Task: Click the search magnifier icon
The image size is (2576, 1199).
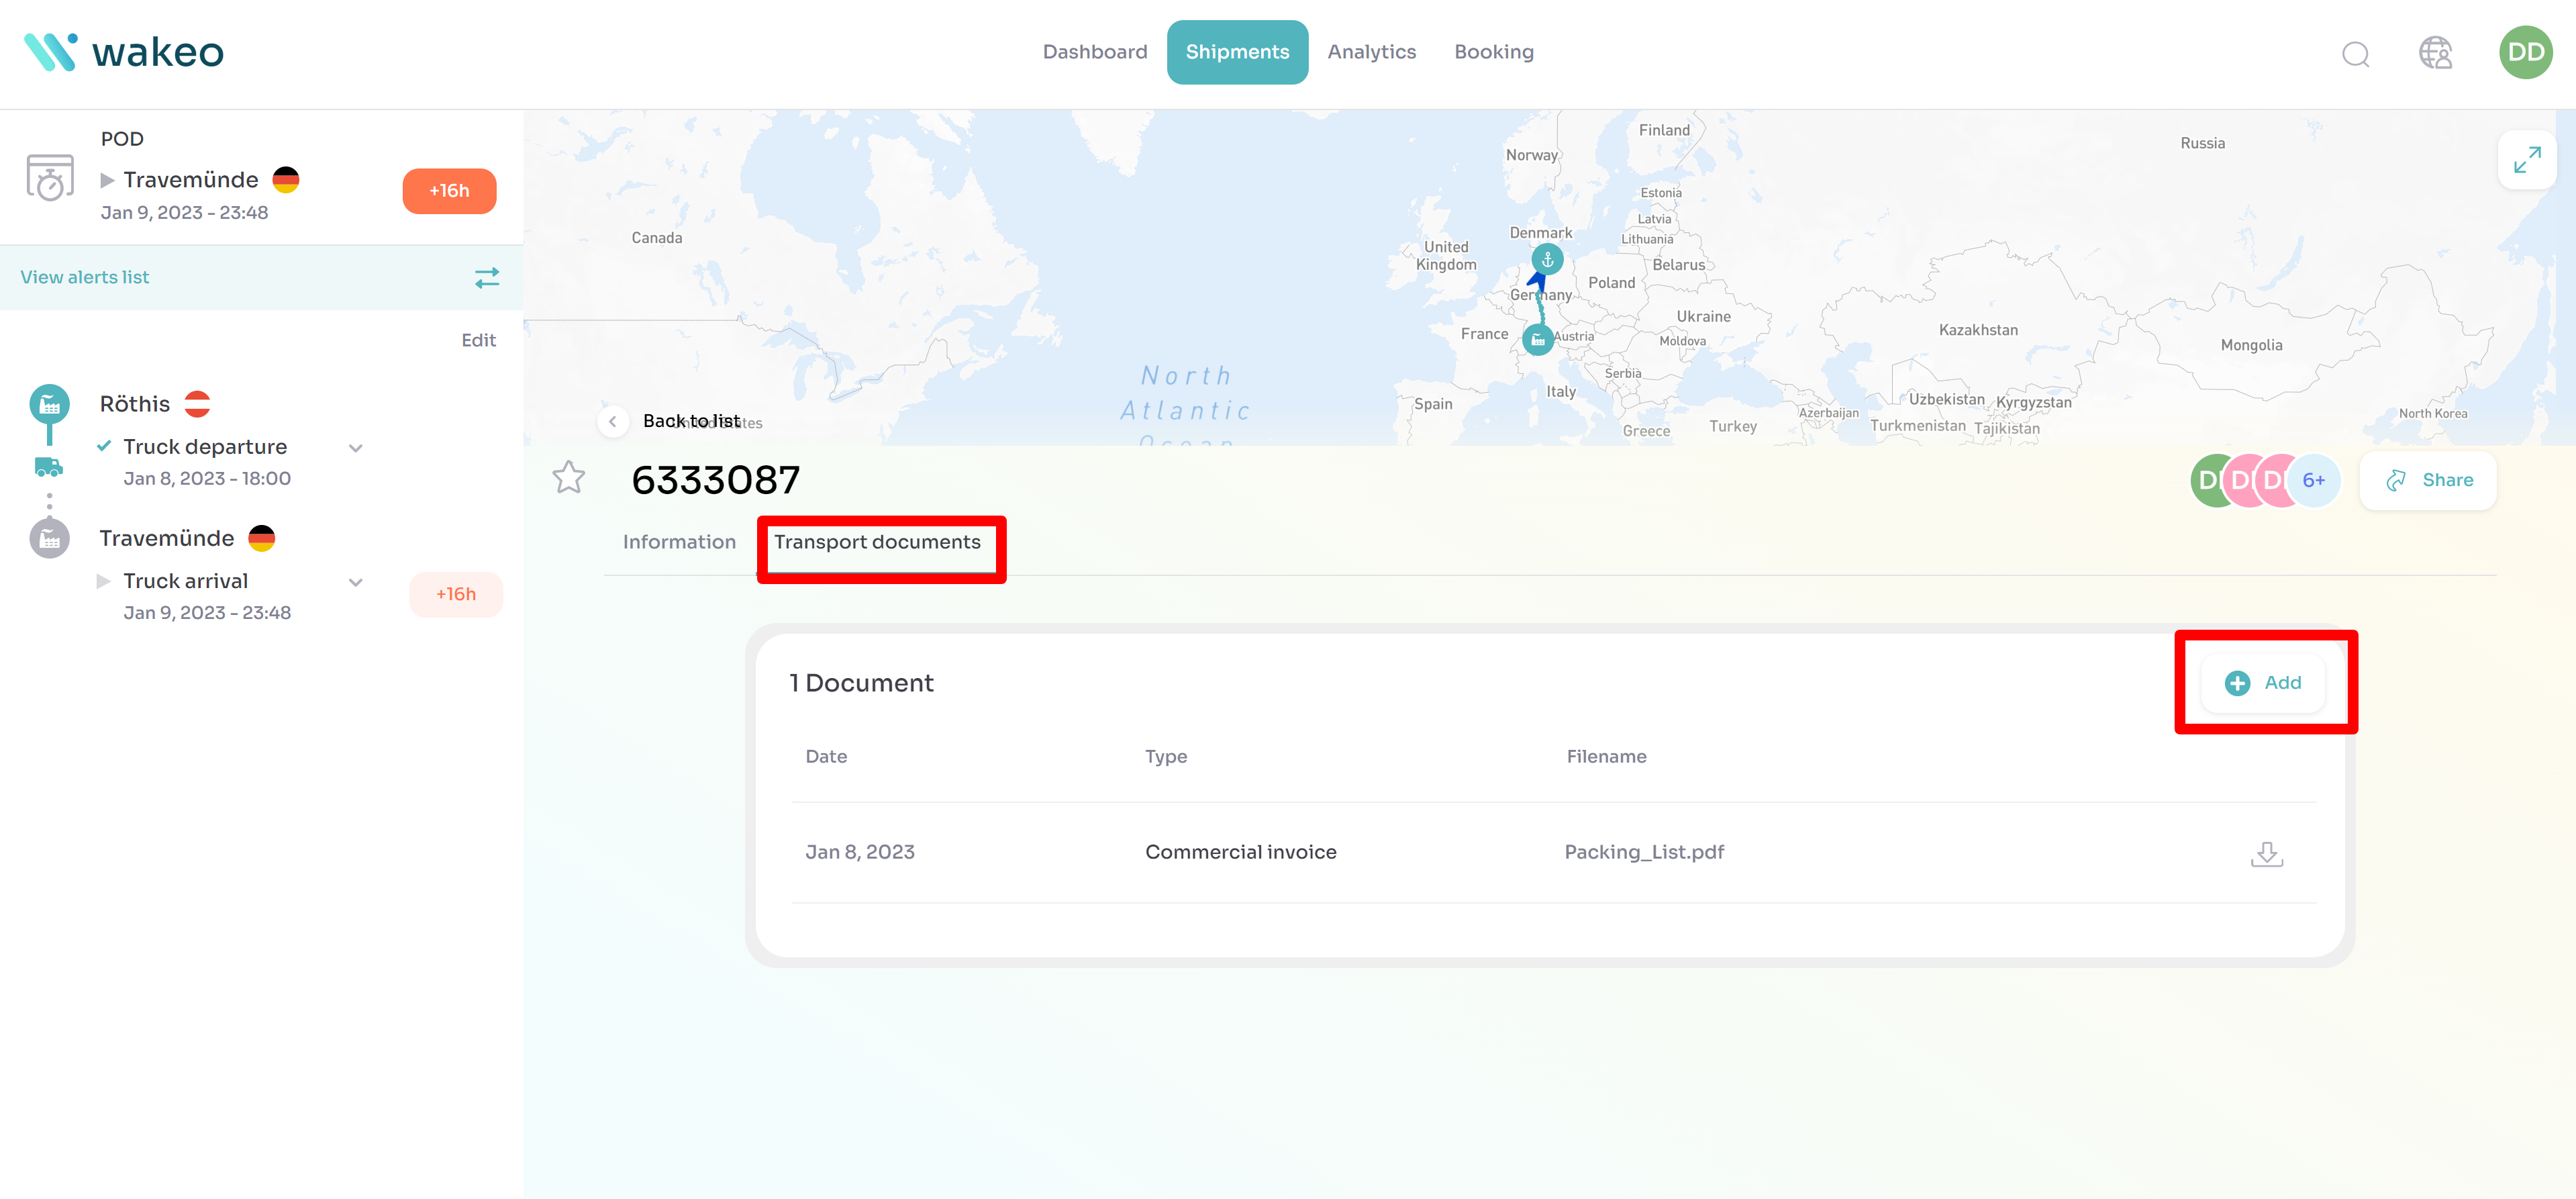Action: [2355, 53]
